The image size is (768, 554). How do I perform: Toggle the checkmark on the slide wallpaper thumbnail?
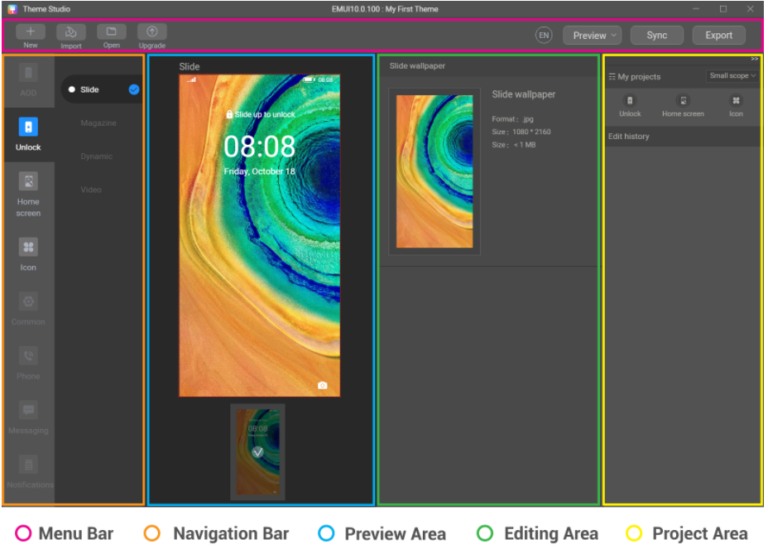(x=257, y=451)
